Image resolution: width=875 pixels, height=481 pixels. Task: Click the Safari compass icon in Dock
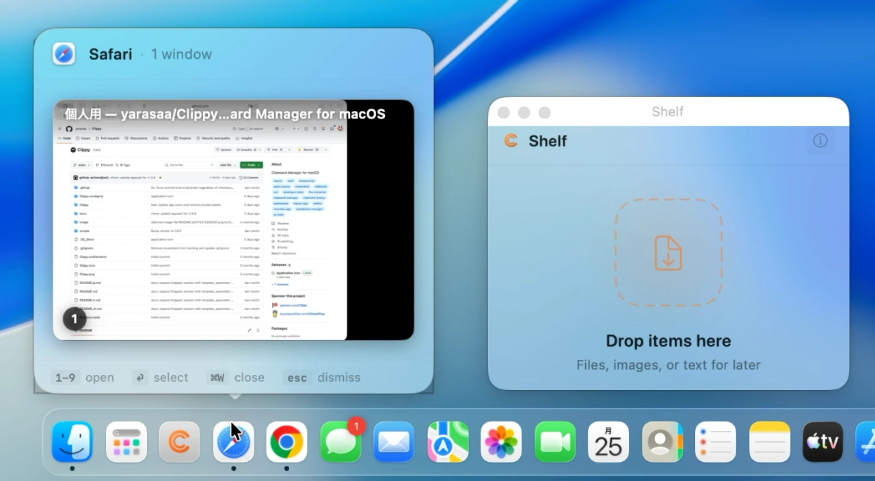point(234,442)
